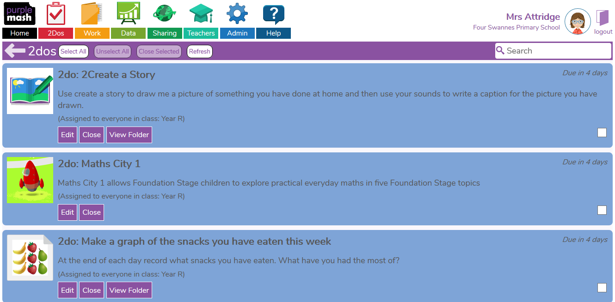Open the Work folder icon
Image resolution: width=615 pixels, height=302 pixels.
tap(92, 14)
